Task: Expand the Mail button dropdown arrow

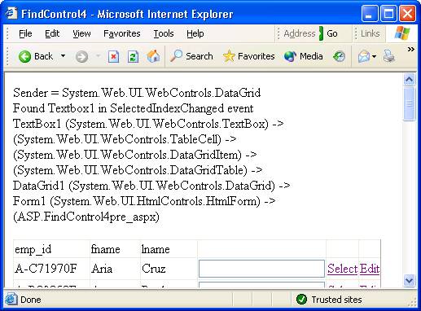Action: tap(375, 56)
